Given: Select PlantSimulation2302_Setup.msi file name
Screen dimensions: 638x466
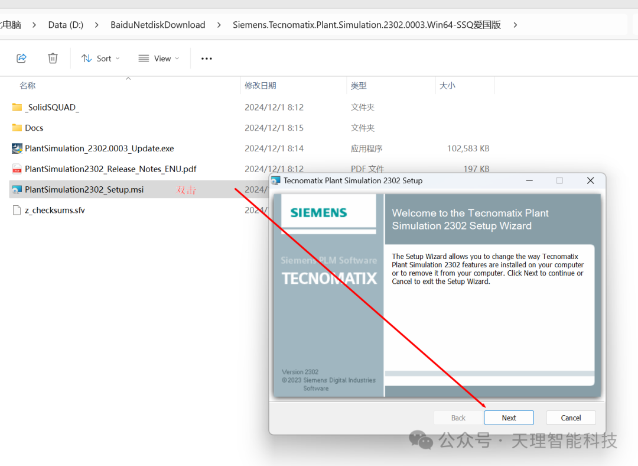Looking at the screenshot, I should (84, 189).
